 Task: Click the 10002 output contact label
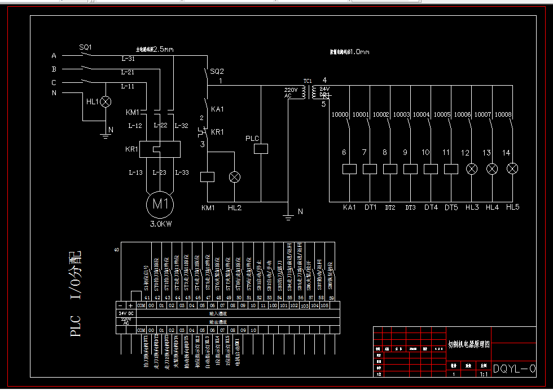pyautogui.click(x=381, y=114)
